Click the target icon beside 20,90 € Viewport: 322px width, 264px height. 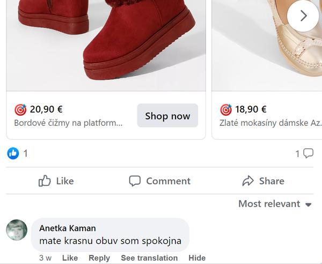20,110
